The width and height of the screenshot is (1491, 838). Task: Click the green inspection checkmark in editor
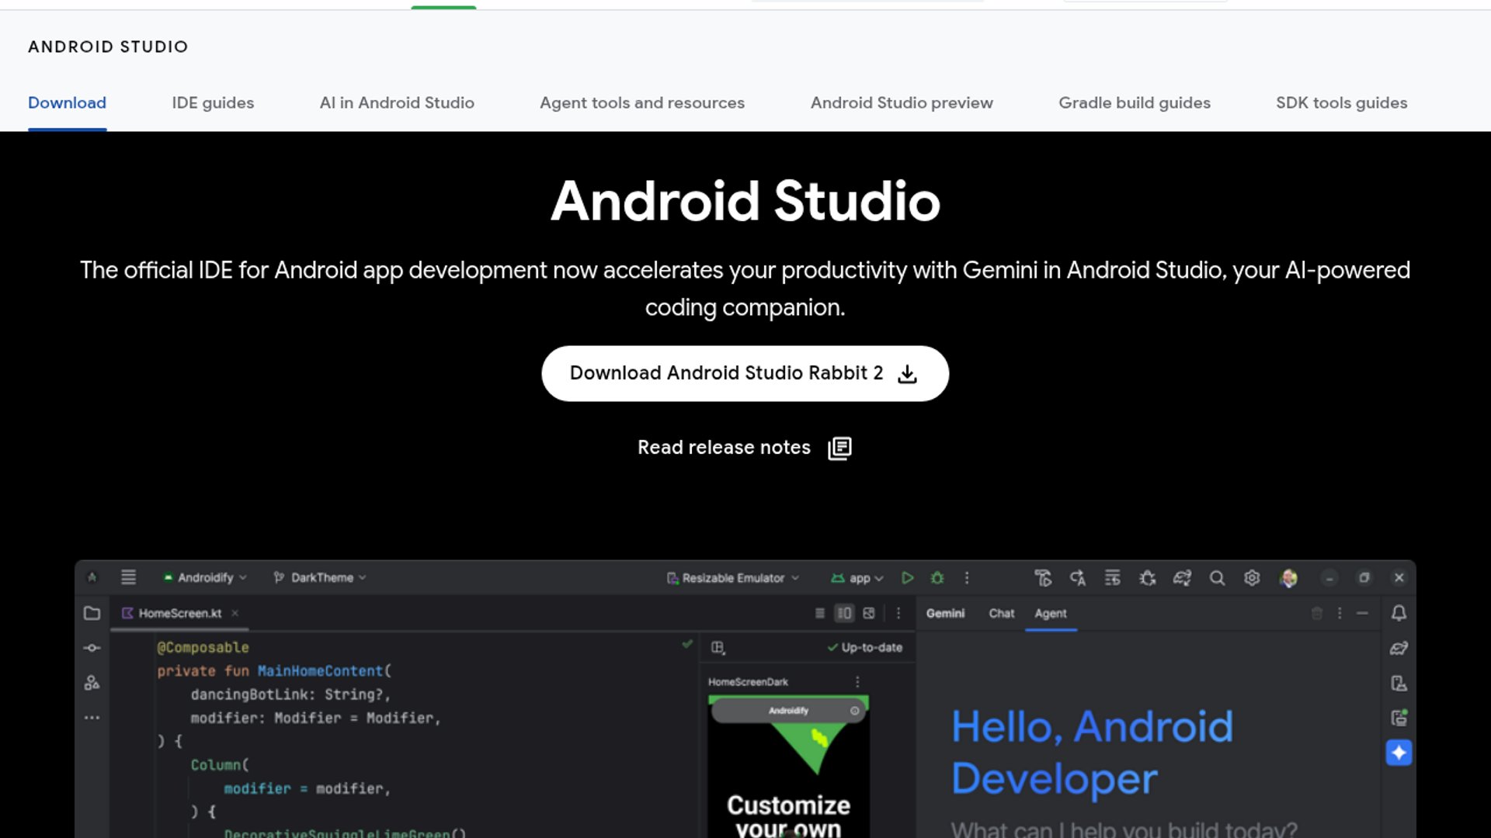pos(687,644)
